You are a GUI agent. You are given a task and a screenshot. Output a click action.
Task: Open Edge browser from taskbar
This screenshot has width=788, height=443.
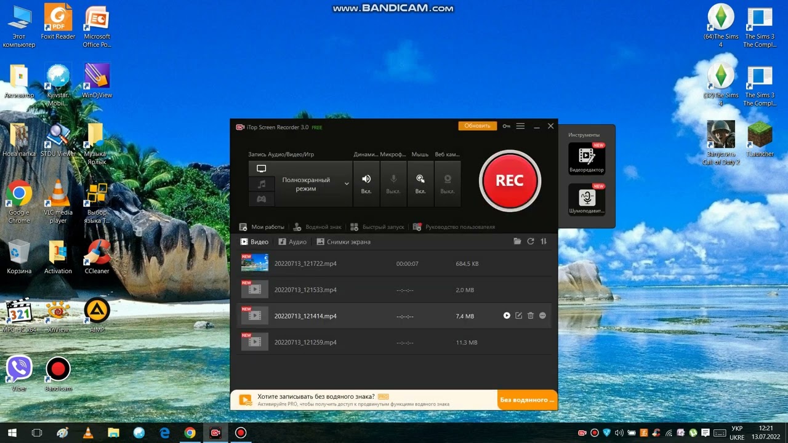pyautogui.click(x=164, y=433)
